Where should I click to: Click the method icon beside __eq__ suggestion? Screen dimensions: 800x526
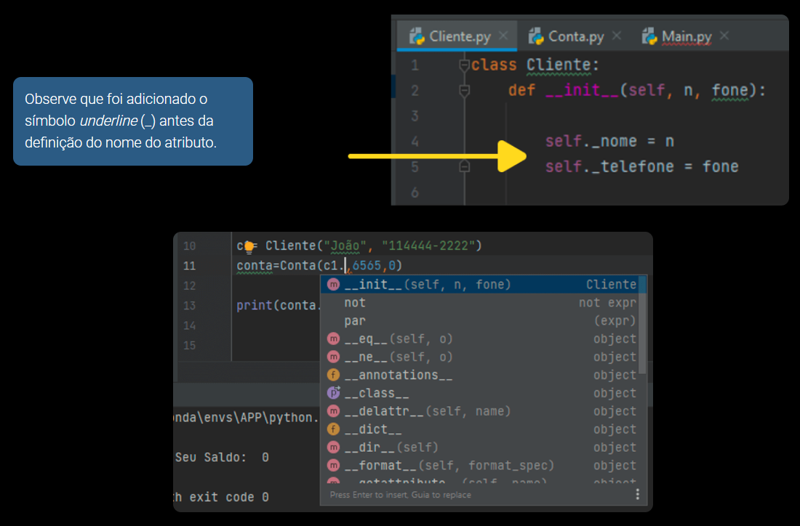point(333,339)
